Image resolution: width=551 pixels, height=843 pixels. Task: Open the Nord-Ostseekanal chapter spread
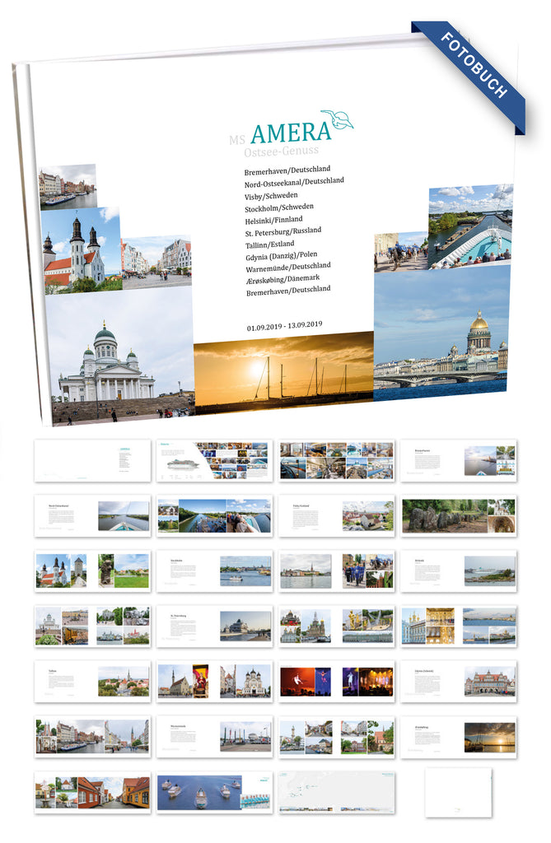click(x=92, y=516)
